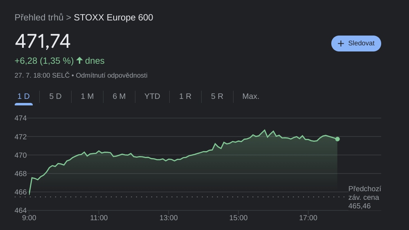Click the plus icon in the Sledovat button

pyautogui.click(x=341, y=43)
